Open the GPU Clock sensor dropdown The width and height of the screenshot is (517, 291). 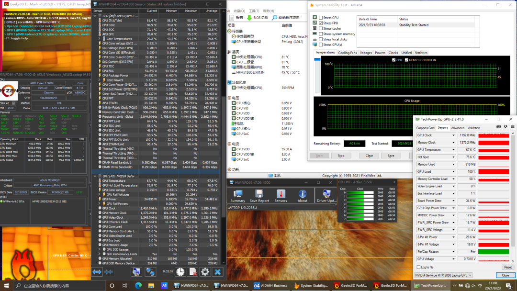tap(454, 135)
